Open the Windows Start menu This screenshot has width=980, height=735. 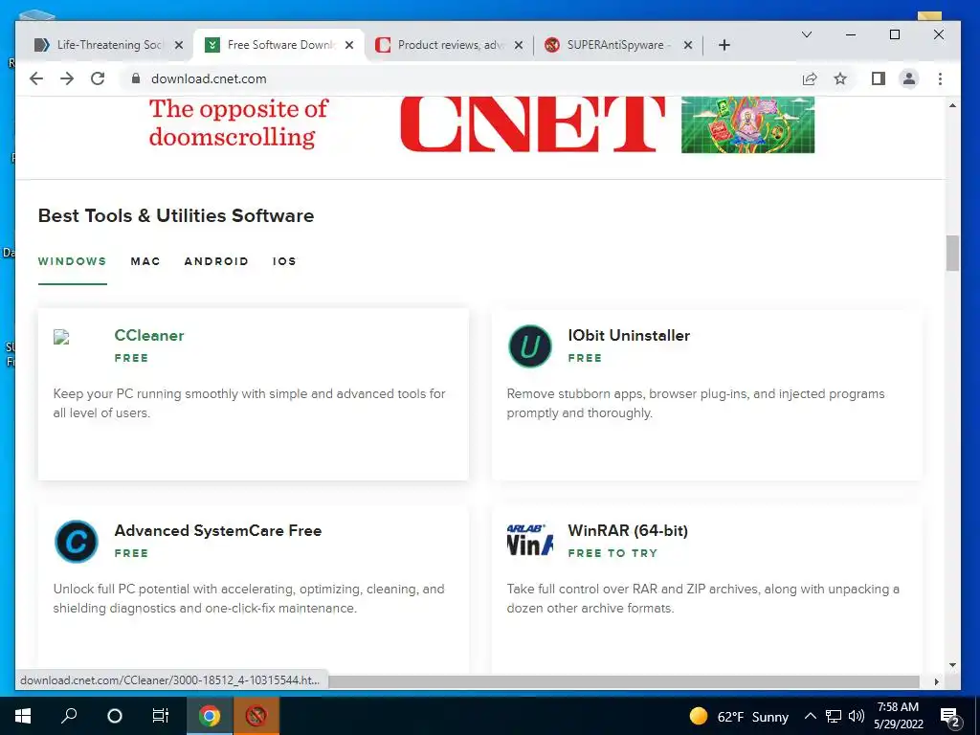(x=23, y=716)
